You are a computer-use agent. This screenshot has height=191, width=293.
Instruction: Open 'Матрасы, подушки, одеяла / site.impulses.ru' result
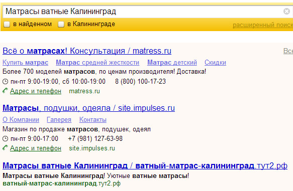click(x=89, y=108)
